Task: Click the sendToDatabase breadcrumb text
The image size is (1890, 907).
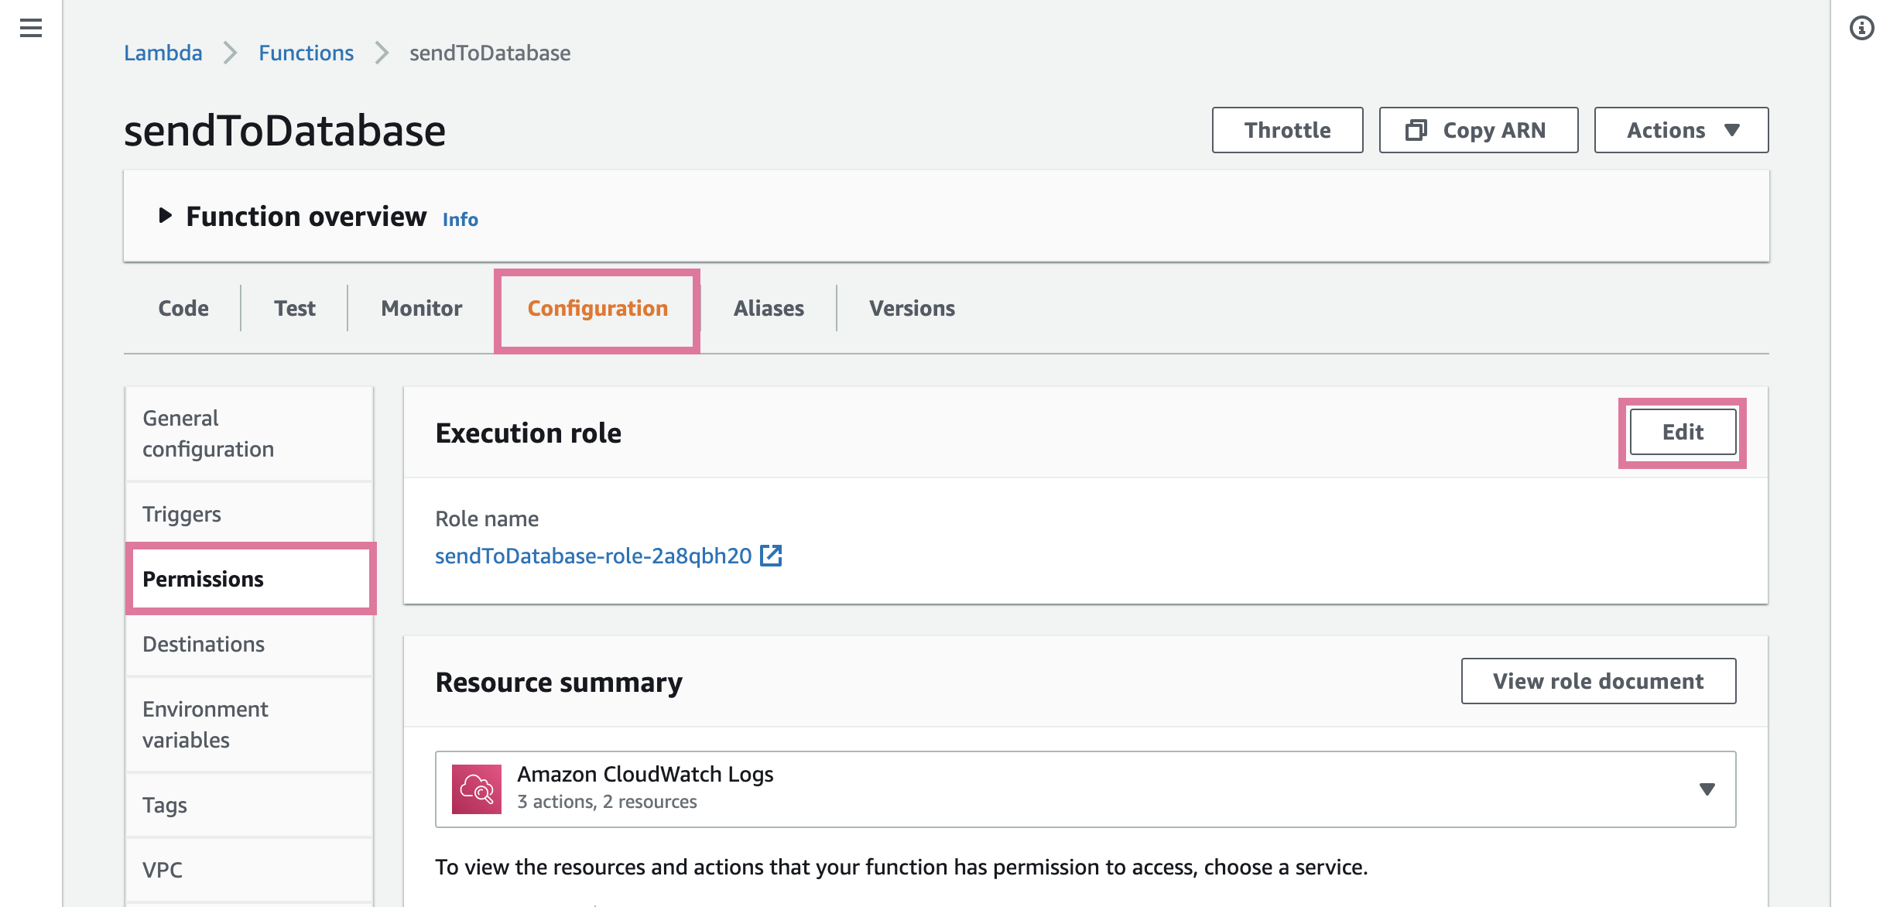Action: tap(490, 53)
